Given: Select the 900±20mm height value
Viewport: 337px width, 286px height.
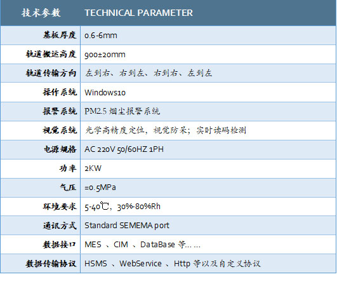Looking at the screenshot, I should (105, 55).
